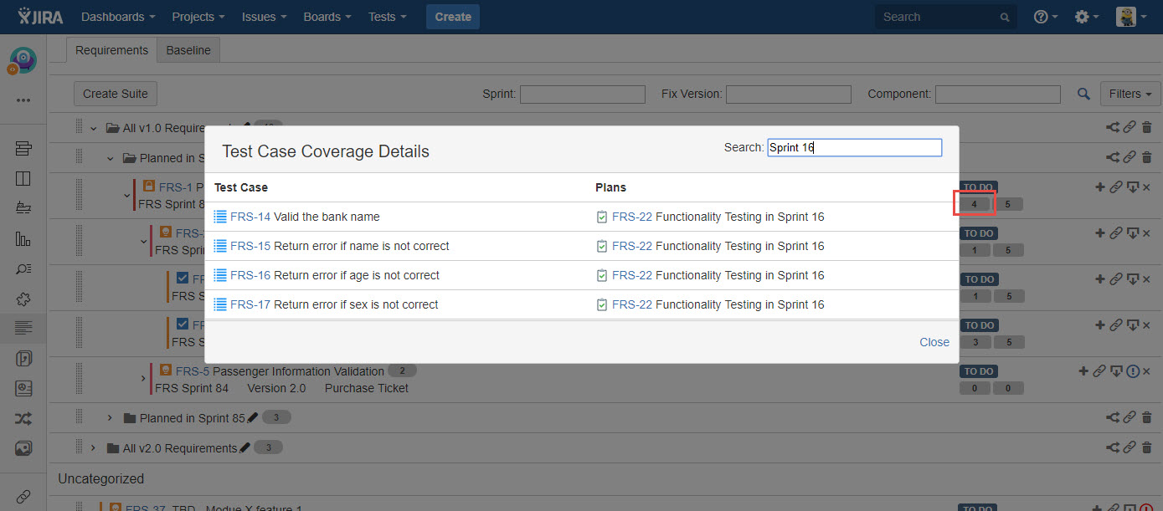Close the Test Case Coverage Details dialog
Image resolution: width=1163 pixels, height=511 pixels.
pyautogui.click(x=934, y=342)
